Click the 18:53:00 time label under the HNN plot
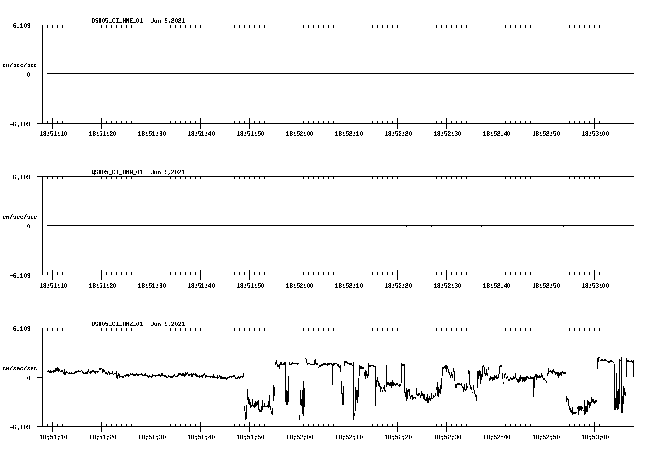This screenshot has width=669, height=455. (x=595, y=286)
